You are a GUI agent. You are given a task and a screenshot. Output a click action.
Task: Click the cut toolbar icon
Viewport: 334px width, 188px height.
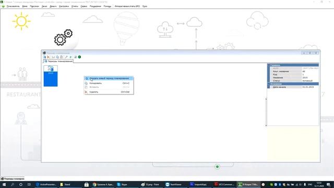[53, 57]
